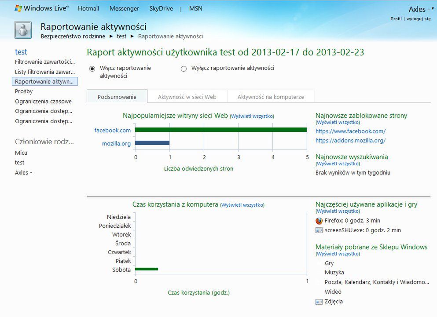Open Messenger from the top bar
The height and width of the screenshot is (317, 437).
coord(124,9)
